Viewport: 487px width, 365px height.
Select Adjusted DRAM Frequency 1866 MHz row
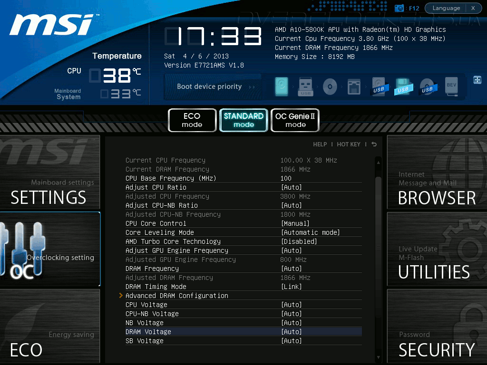coord(243,278)
